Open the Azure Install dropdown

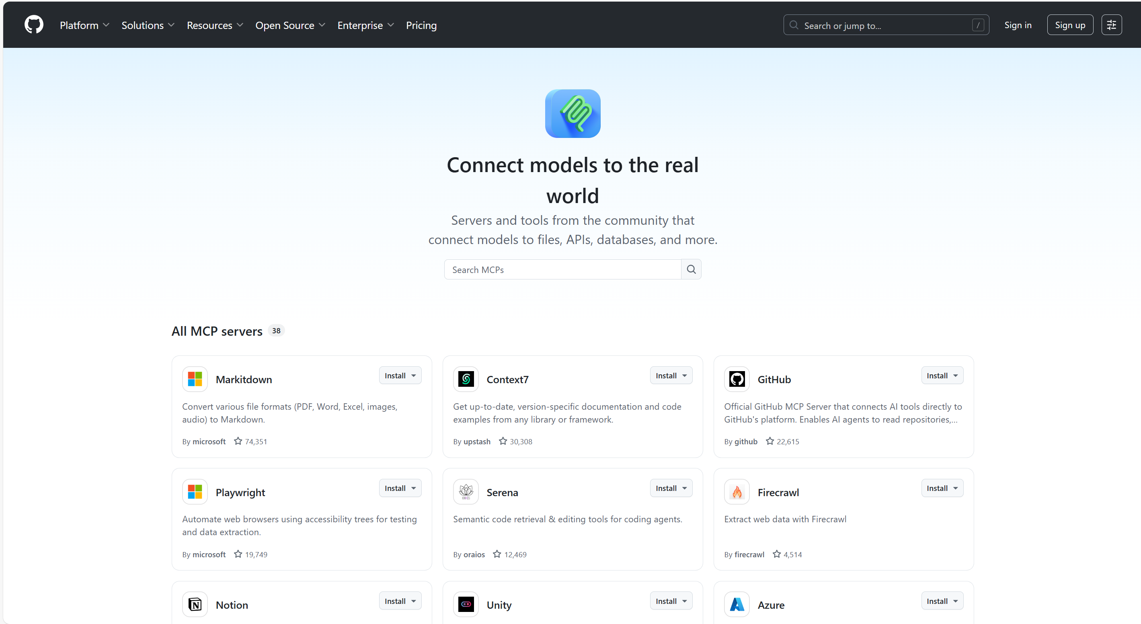tap(942, 601)
